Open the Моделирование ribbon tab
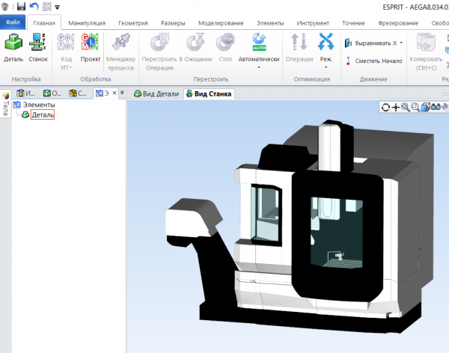The width and height of the screenshot is (449, 353). click(221, 23)
